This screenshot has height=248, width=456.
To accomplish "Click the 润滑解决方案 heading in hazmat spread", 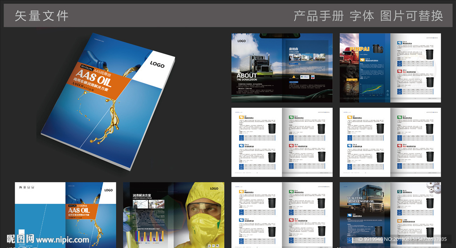I will pyautogui.click(x=142, y=195).
